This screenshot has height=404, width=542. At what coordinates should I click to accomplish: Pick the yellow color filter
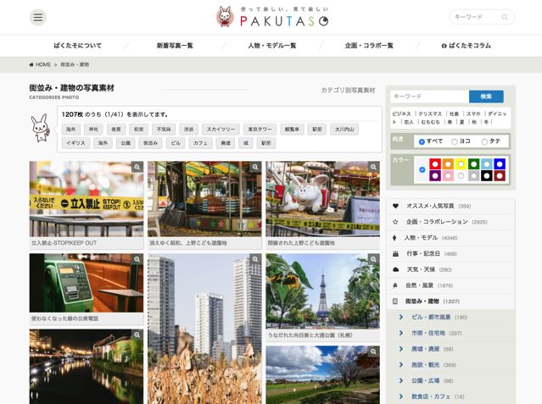(x=461, y=163)
